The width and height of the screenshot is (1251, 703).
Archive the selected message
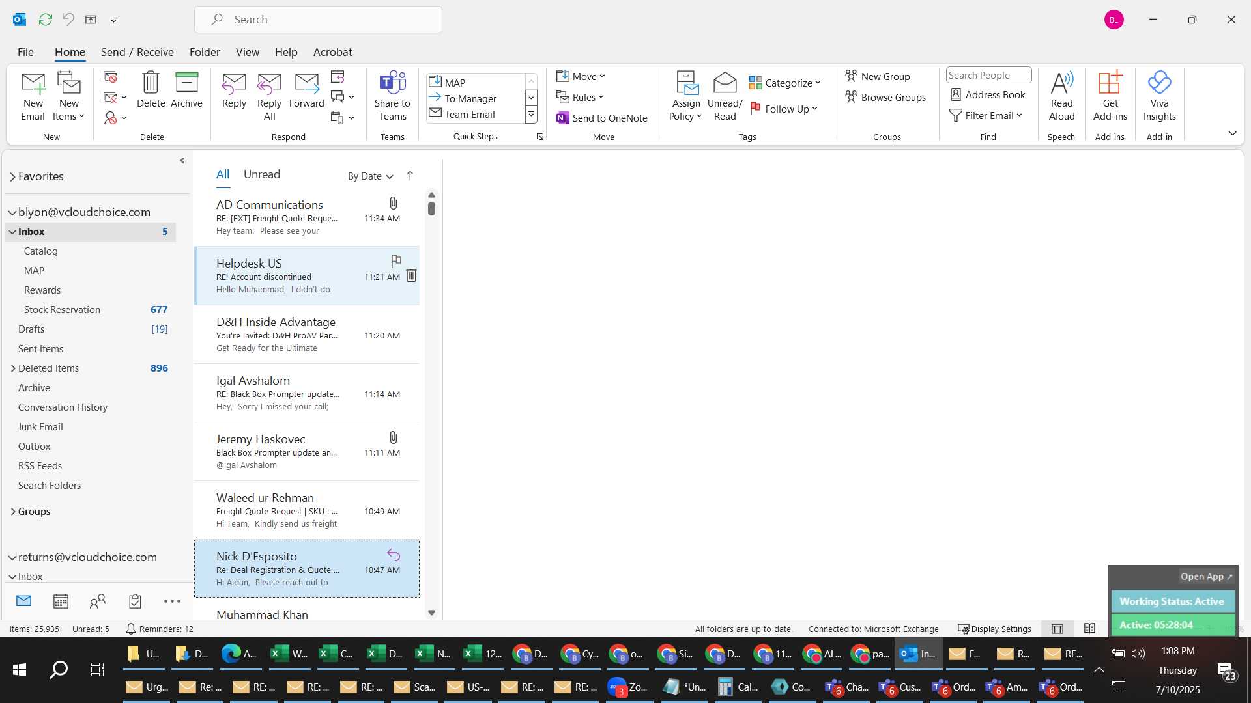(186, 90)
